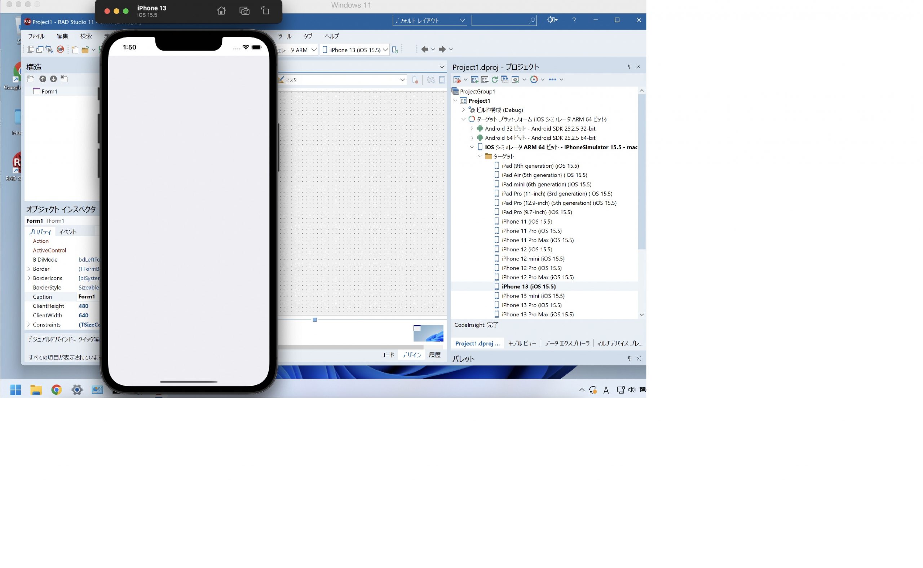Switch to the 履歴 tab below the designer
The height and width of the screenshot is (568, 923).
click(x=435, y=355)
